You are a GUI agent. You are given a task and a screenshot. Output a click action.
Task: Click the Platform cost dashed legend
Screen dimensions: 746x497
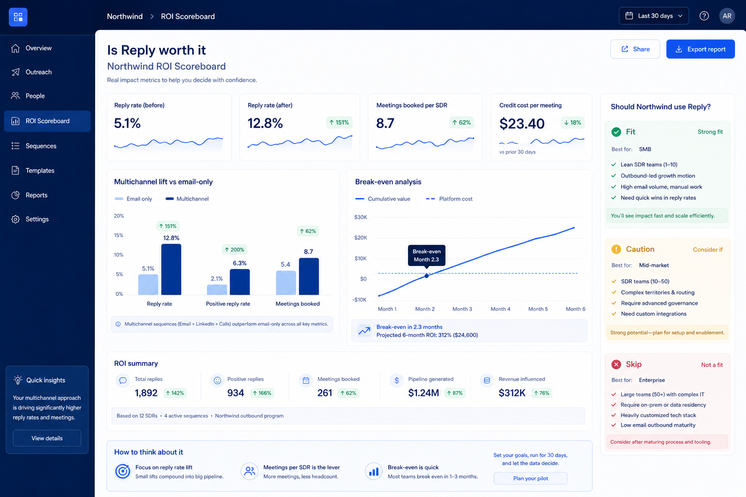(x=430, y=199)
